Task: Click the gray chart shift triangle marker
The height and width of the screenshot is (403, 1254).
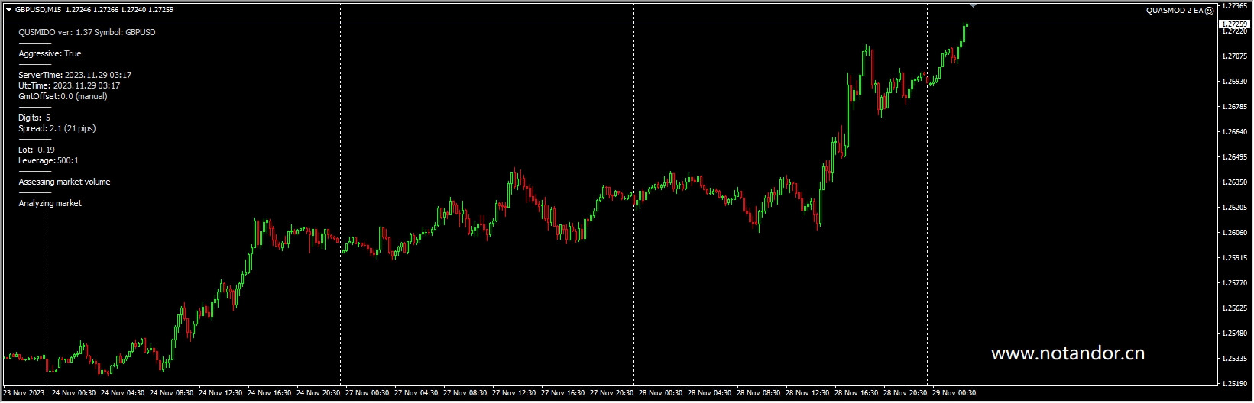Action: (973, 5)
